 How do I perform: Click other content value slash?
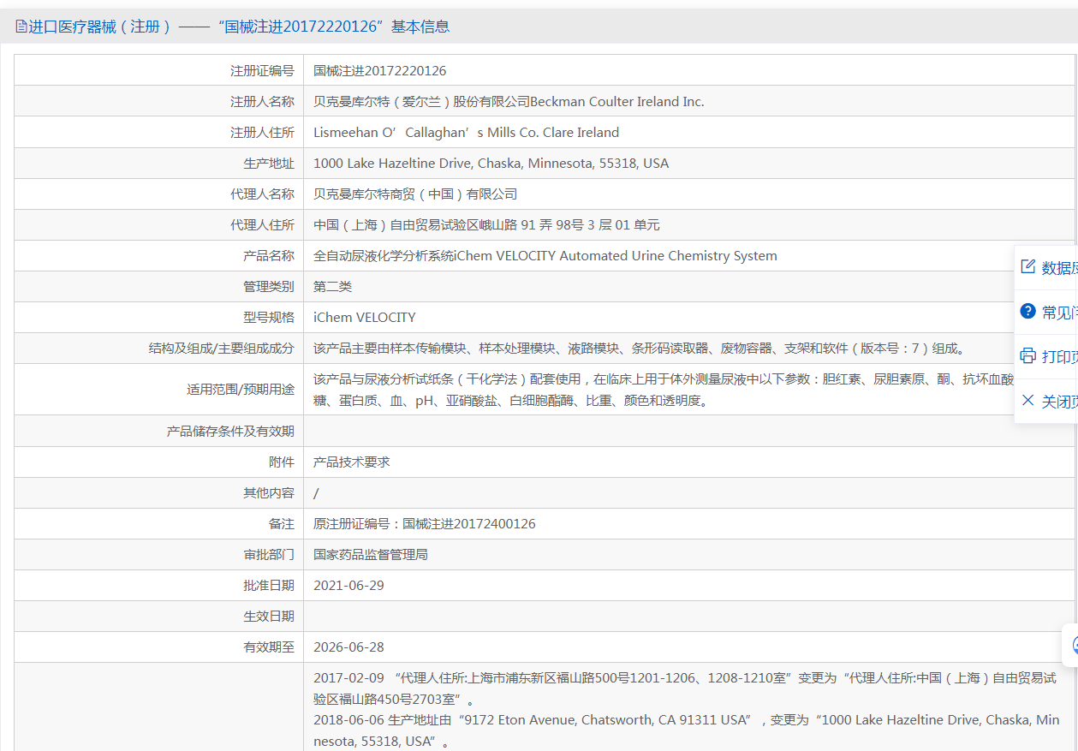pyautogui.click(x=316, y=493)
